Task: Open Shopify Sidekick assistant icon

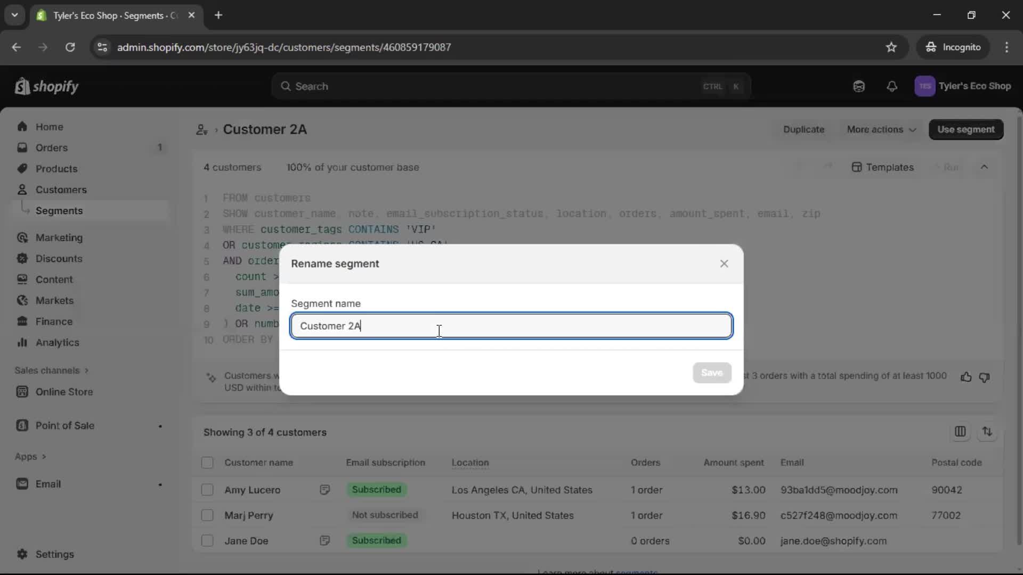Action: (x=859, y=86)
